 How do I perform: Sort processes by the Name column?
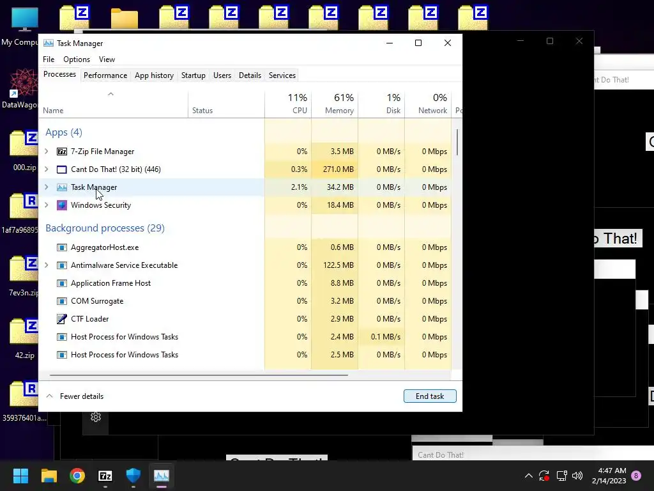[x=113, y=104]
